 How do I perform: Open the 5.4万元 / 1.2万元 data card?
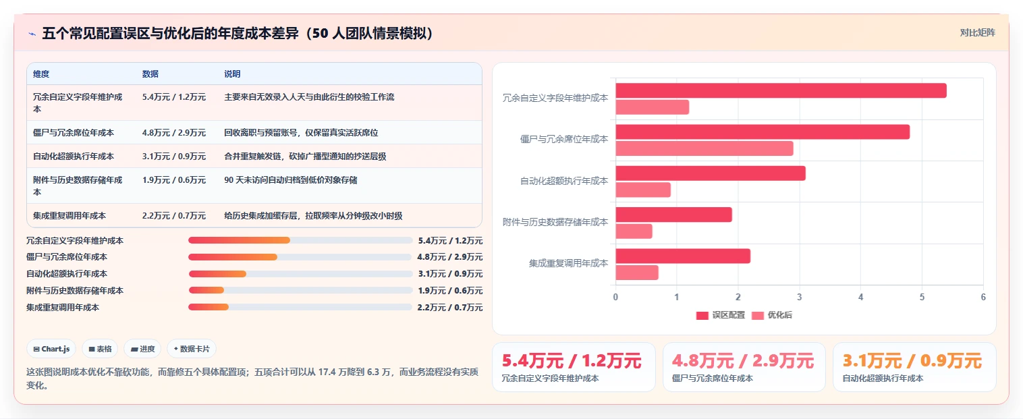tap(574, 367)
